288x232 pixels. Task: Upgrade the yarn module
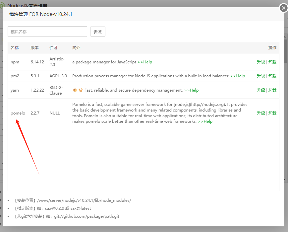pyautogui.click(x=261, y=90)
